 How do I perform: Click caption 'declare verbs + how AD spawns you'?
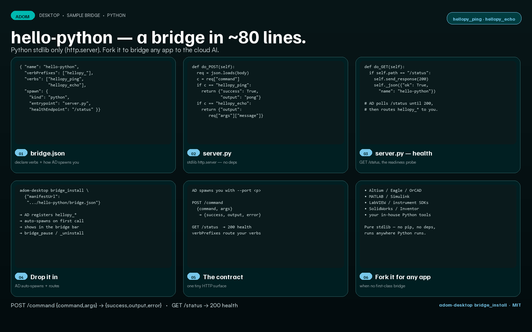click(x=47, y=162)
